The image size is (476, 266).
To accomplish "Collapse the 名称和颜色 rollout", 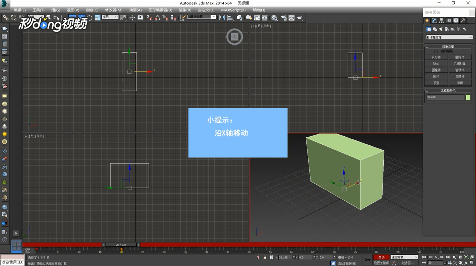I will [x=448, y=90].
